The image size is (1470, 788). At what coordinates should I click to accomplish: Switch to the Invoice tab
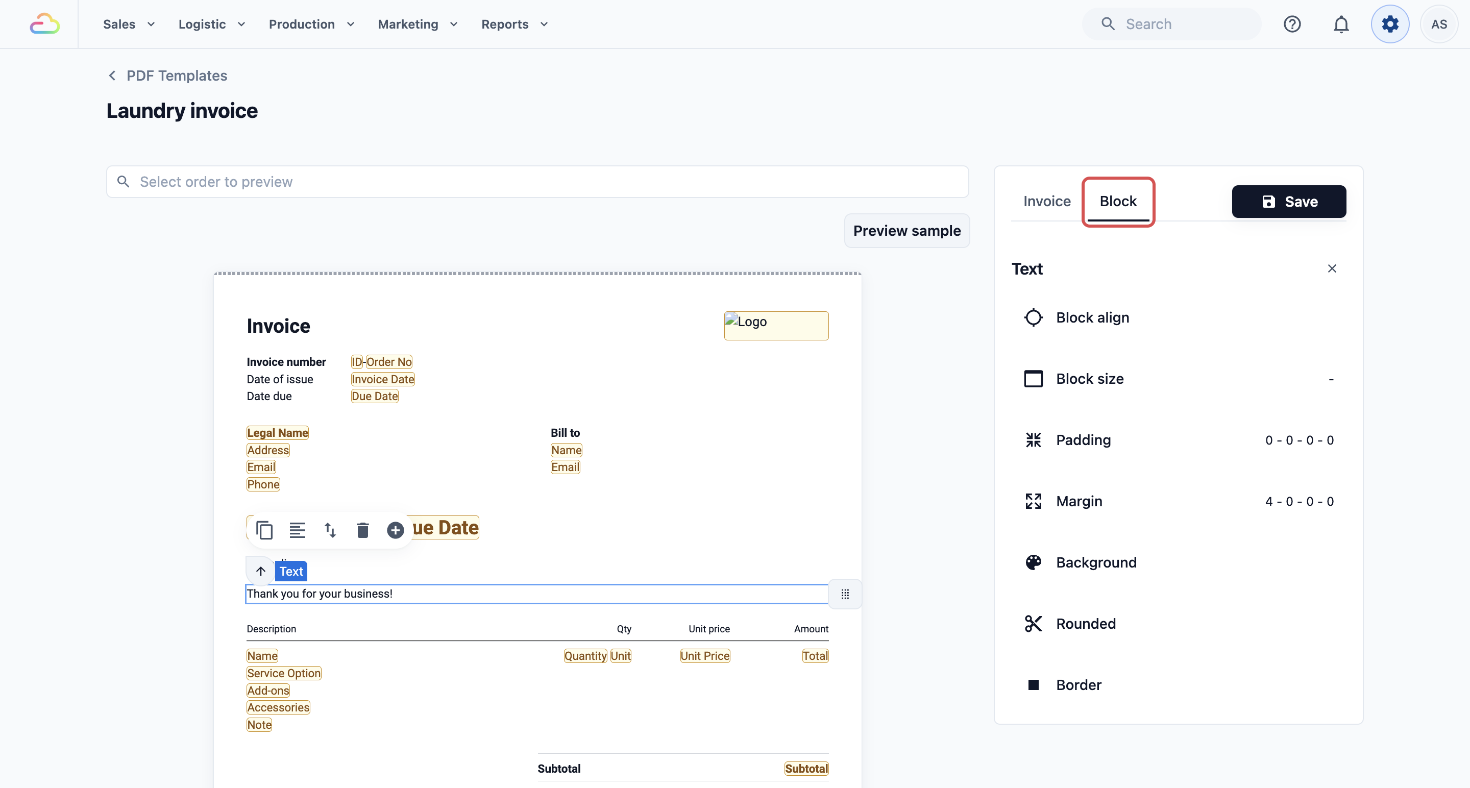click(x=1046, y=202)
